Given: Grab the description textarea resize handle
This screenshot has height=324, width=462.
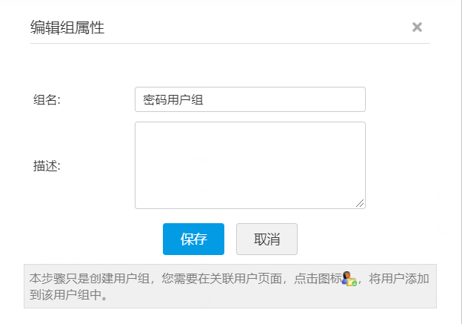Looking at the screenshot, I should (361, 204).
